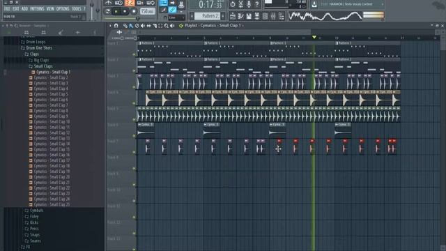The image size is (446, 251).
Task: Open the Pattern 2 selector
Action: click(207, 16)
